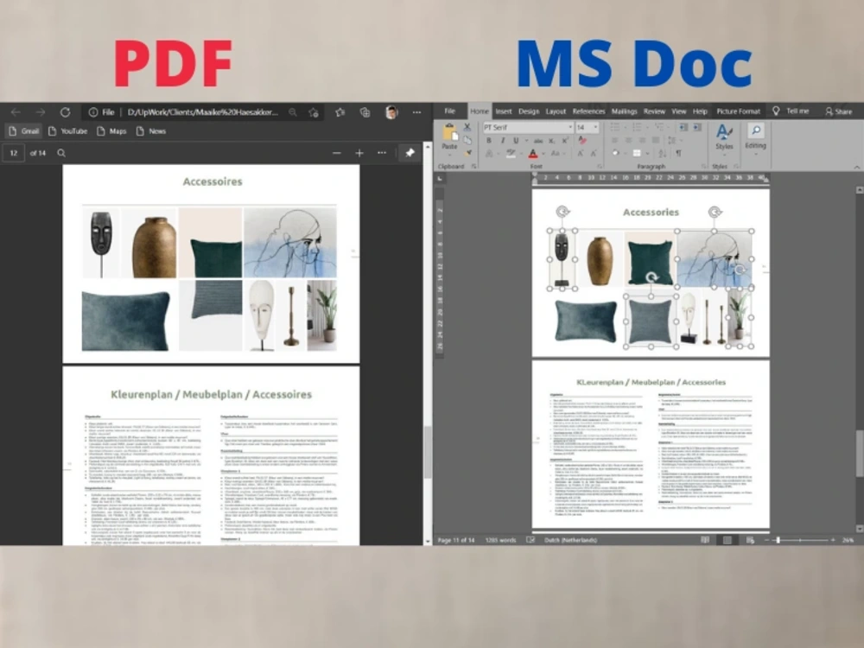Click the Refresh icon in Edge
Image resolution: width=864 pixels, height=648 pixels.
(x=65, y=112)
